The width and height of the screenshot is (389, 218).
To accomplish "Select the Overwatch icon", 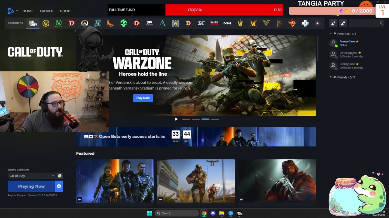I will [x=84, y=23].
